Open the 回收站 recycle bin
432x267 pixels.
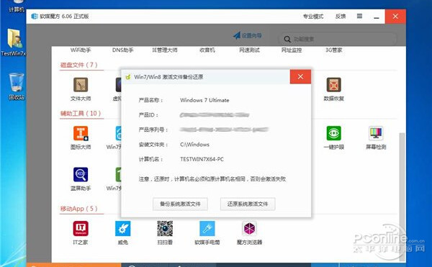pyautogui.click(x=17, y=86)
